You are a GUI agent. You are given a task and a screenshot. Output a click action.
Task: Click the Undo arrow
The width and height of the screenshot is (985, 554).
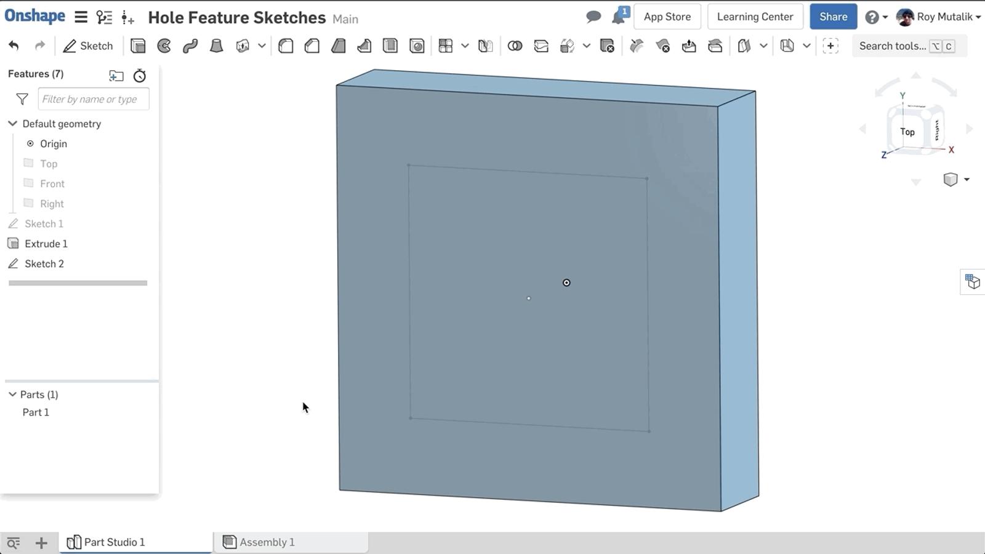point(14,46)
